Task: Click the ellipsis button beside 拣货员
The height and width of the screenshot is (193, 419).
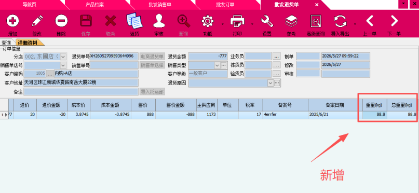Action: pyautogui.click(x=277, y=65)
